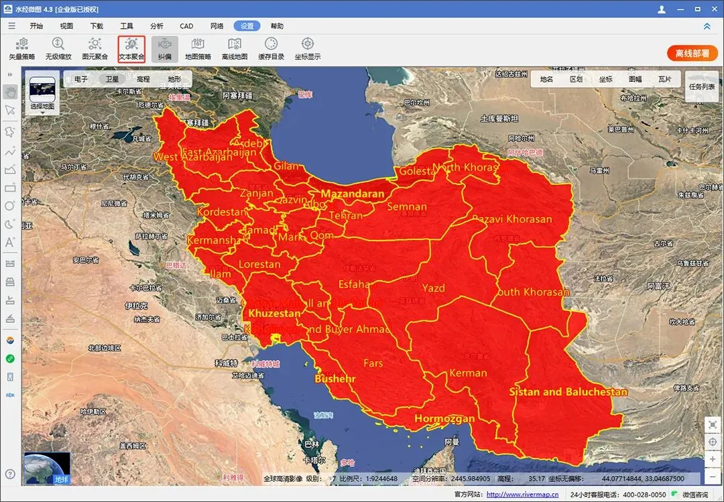Select the 图元聚合 element aggregation icon

tap(95, 49)
